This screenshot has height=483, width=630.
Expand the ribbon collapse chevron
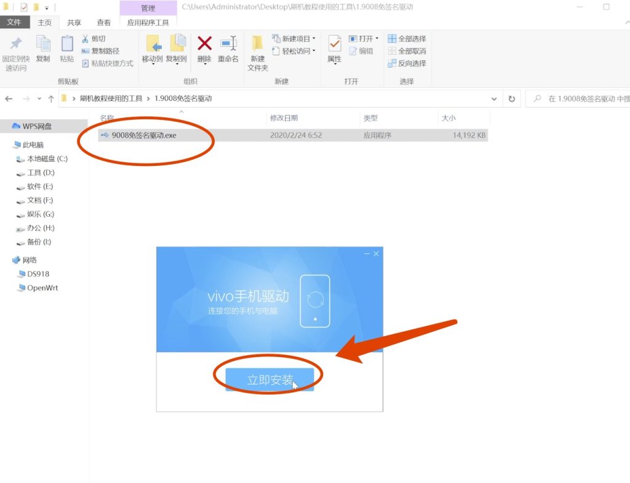[626, 23]
